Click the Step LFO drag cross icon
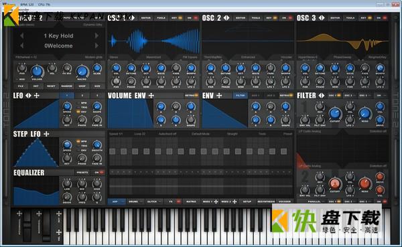 [46, 134]
